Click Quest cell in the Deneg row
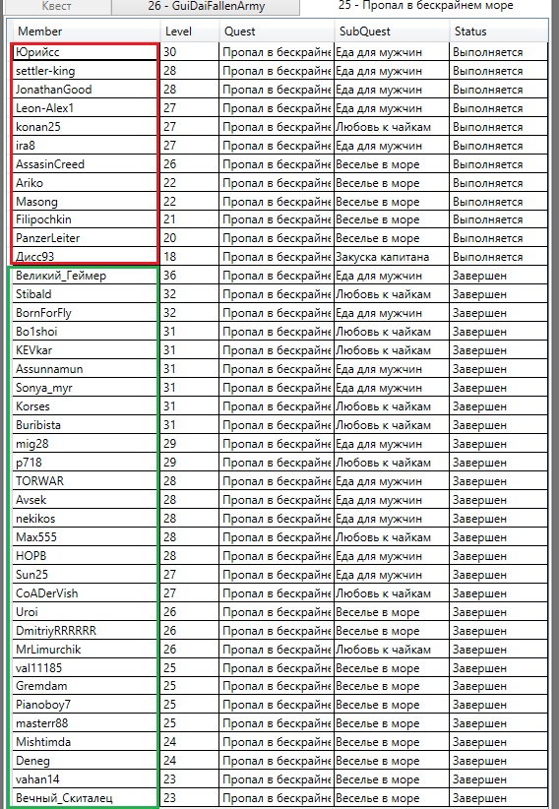 click(277, 761)
